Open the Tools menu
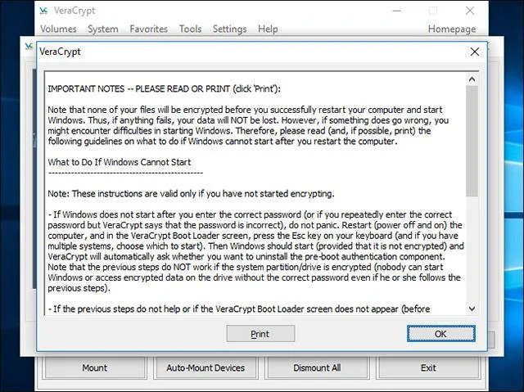 coord(190,29)
